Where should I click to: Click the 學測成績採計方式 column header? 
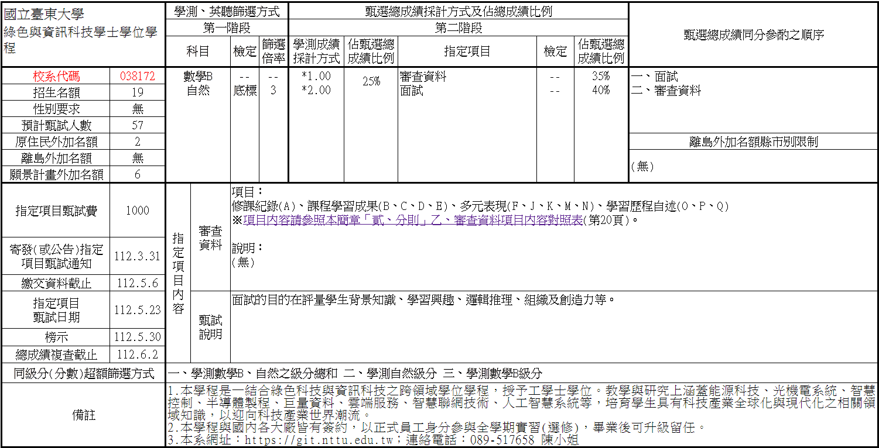point(317,51)
